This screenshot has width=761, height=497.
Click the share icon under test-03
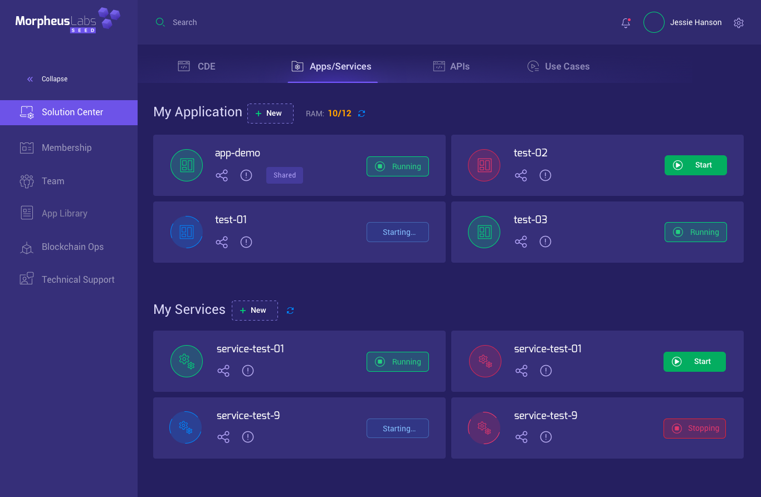pyautogui.click(x=521, y=242)
